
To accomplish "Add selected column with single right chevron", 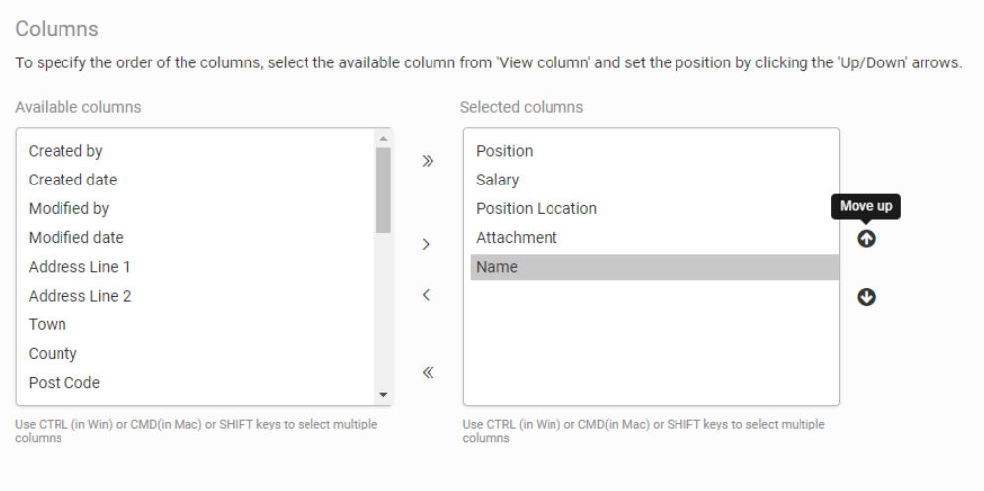I will 426,244.
